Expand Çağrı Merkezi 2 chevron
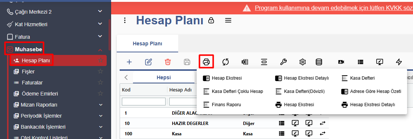The width and height of the screenshot is (413, 139). pyautogui.click(x=100, y=11)
